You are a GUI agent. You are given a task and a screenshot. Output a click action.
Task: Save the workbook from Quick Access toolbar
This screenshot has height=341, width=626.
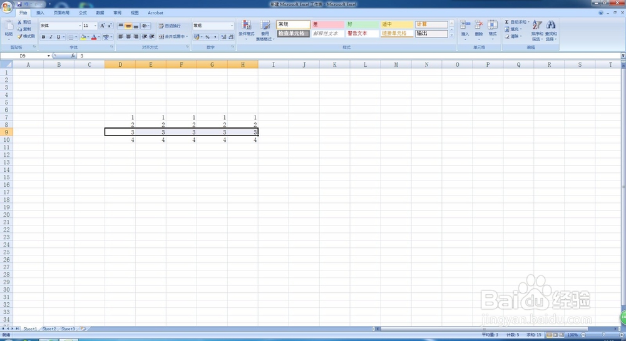point(19,4)
